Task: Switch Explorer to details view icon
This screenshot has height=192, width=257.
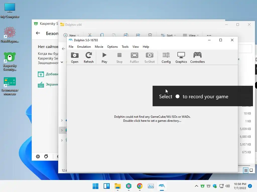Action: coord(246,170)
